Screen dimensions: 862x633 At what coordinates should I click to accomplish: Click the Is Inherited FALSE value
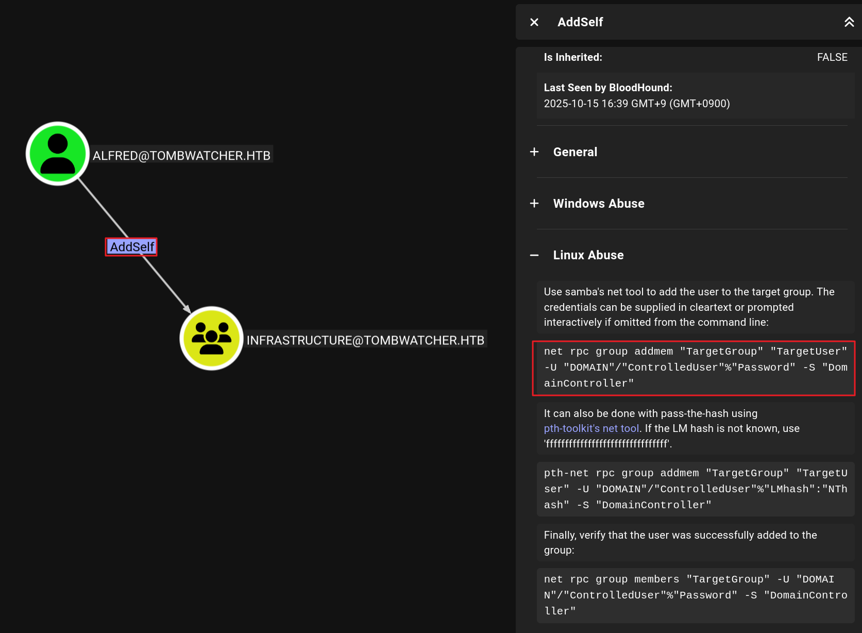click(832, 57)
